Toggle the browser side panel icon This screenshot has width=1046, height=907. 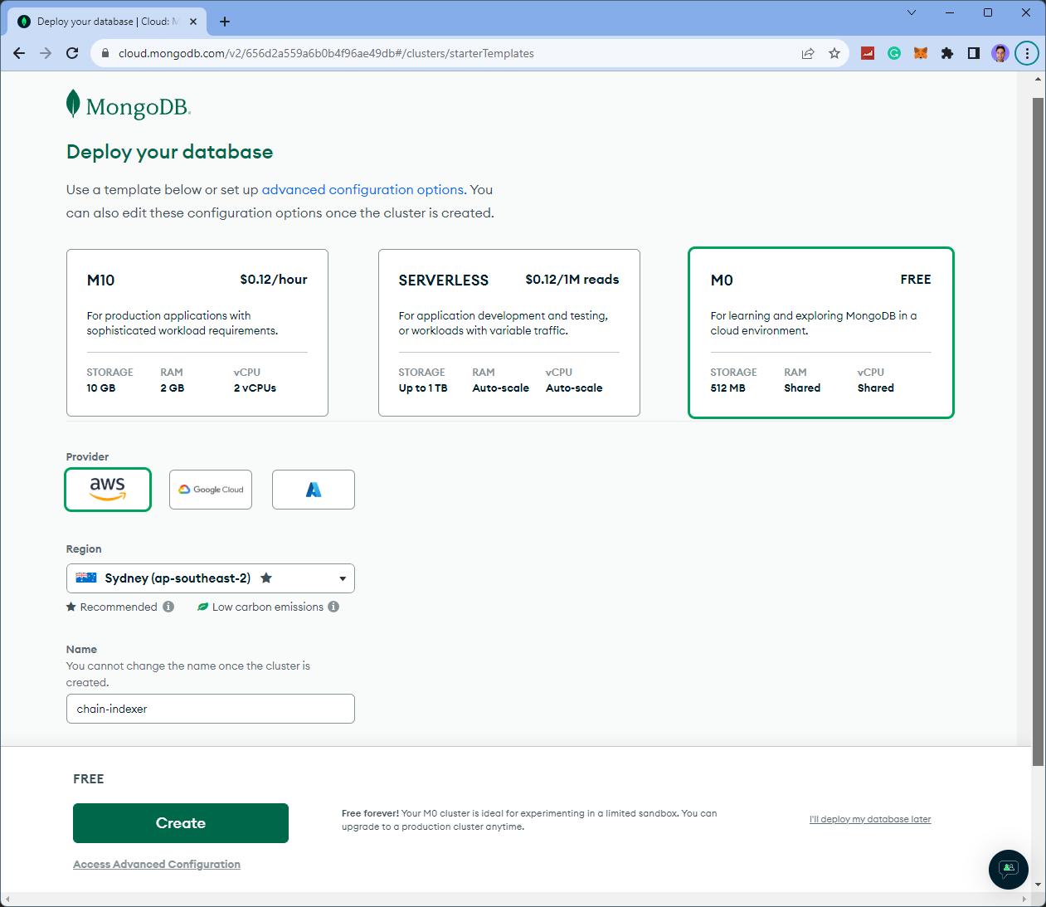(974, 53)
